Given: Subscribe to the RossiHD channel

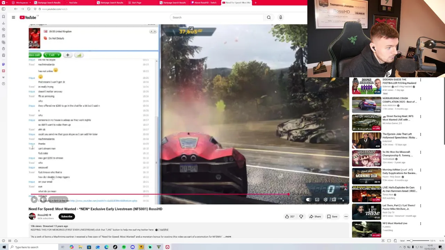Looking at the screenshot, I should pyautogui.click(x=67, y=216).
